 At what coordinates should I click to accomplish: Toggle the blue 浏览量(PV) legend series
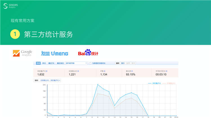155,83
